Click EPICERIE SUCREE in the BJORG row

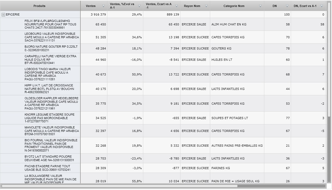pyautogui.click(x=195, y=48)
